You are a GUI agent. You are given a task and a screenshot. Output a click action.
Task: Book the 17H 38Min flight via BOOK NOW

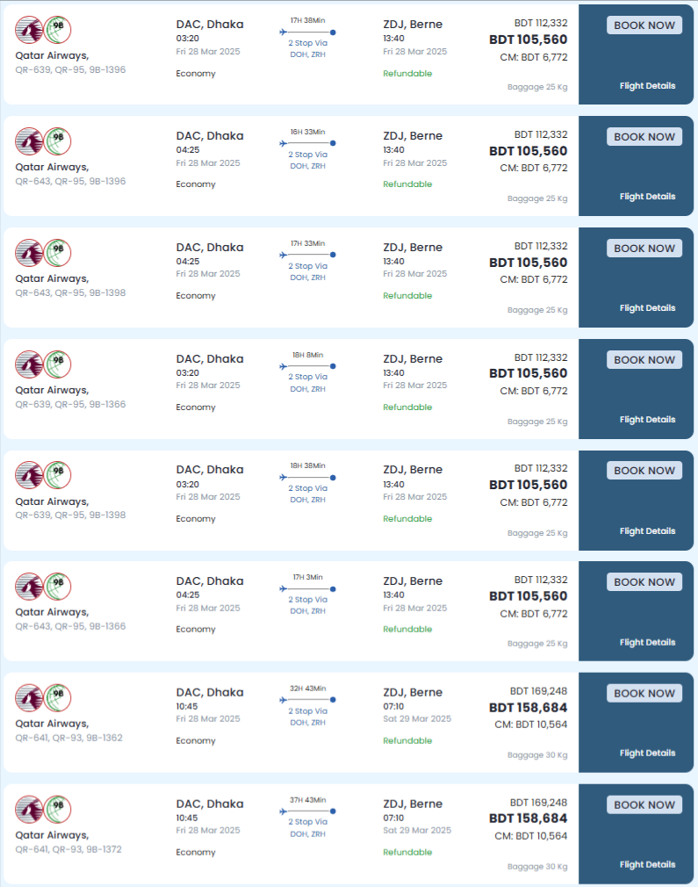pos(644,25)
